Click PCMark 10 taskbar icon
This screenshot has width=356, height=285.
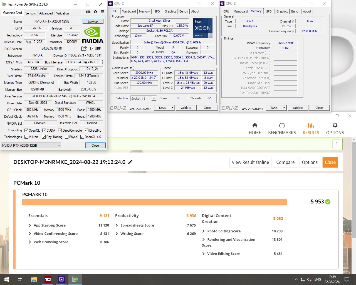(48, 279)
